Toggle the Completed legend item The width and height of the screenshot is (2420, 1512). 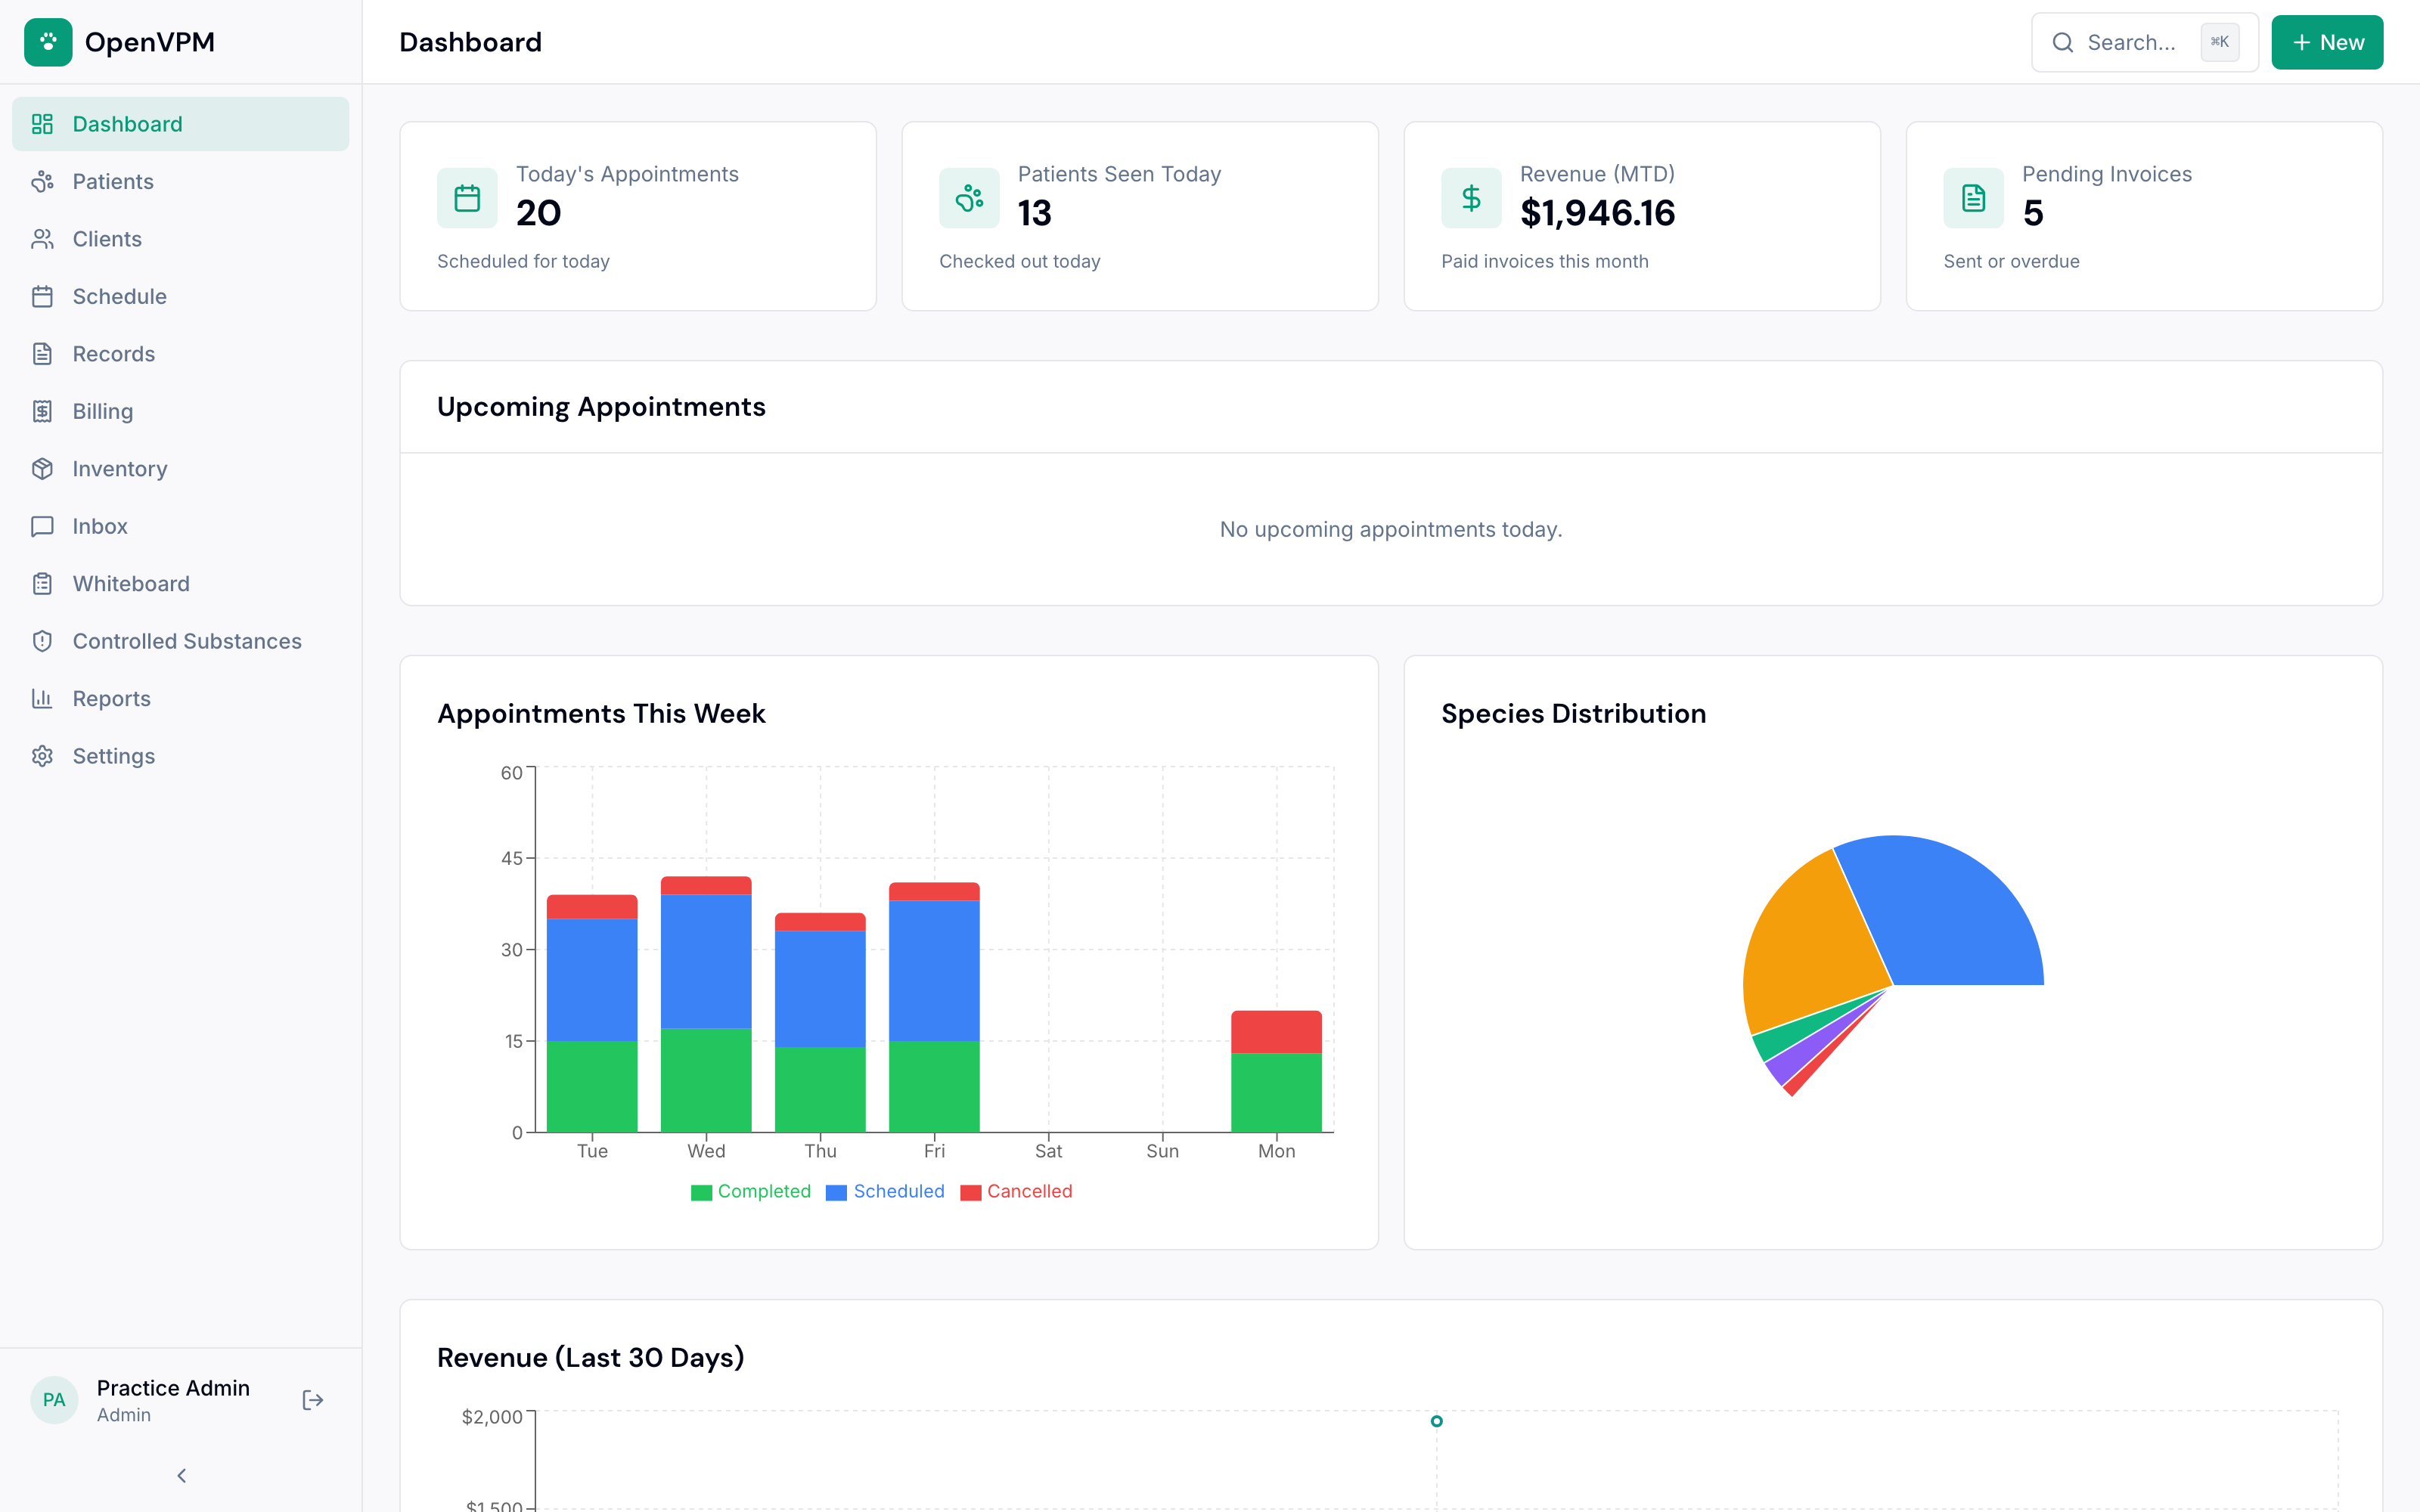pyautogui.click(x=750, y=1191)
